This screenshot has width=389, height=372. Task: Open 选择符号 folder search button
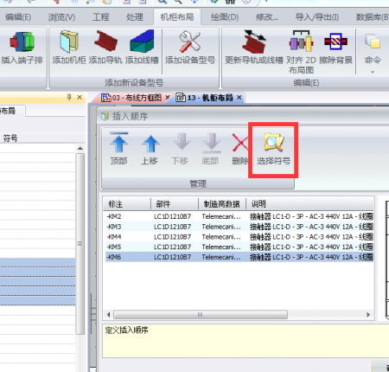[x=273, y=149]
